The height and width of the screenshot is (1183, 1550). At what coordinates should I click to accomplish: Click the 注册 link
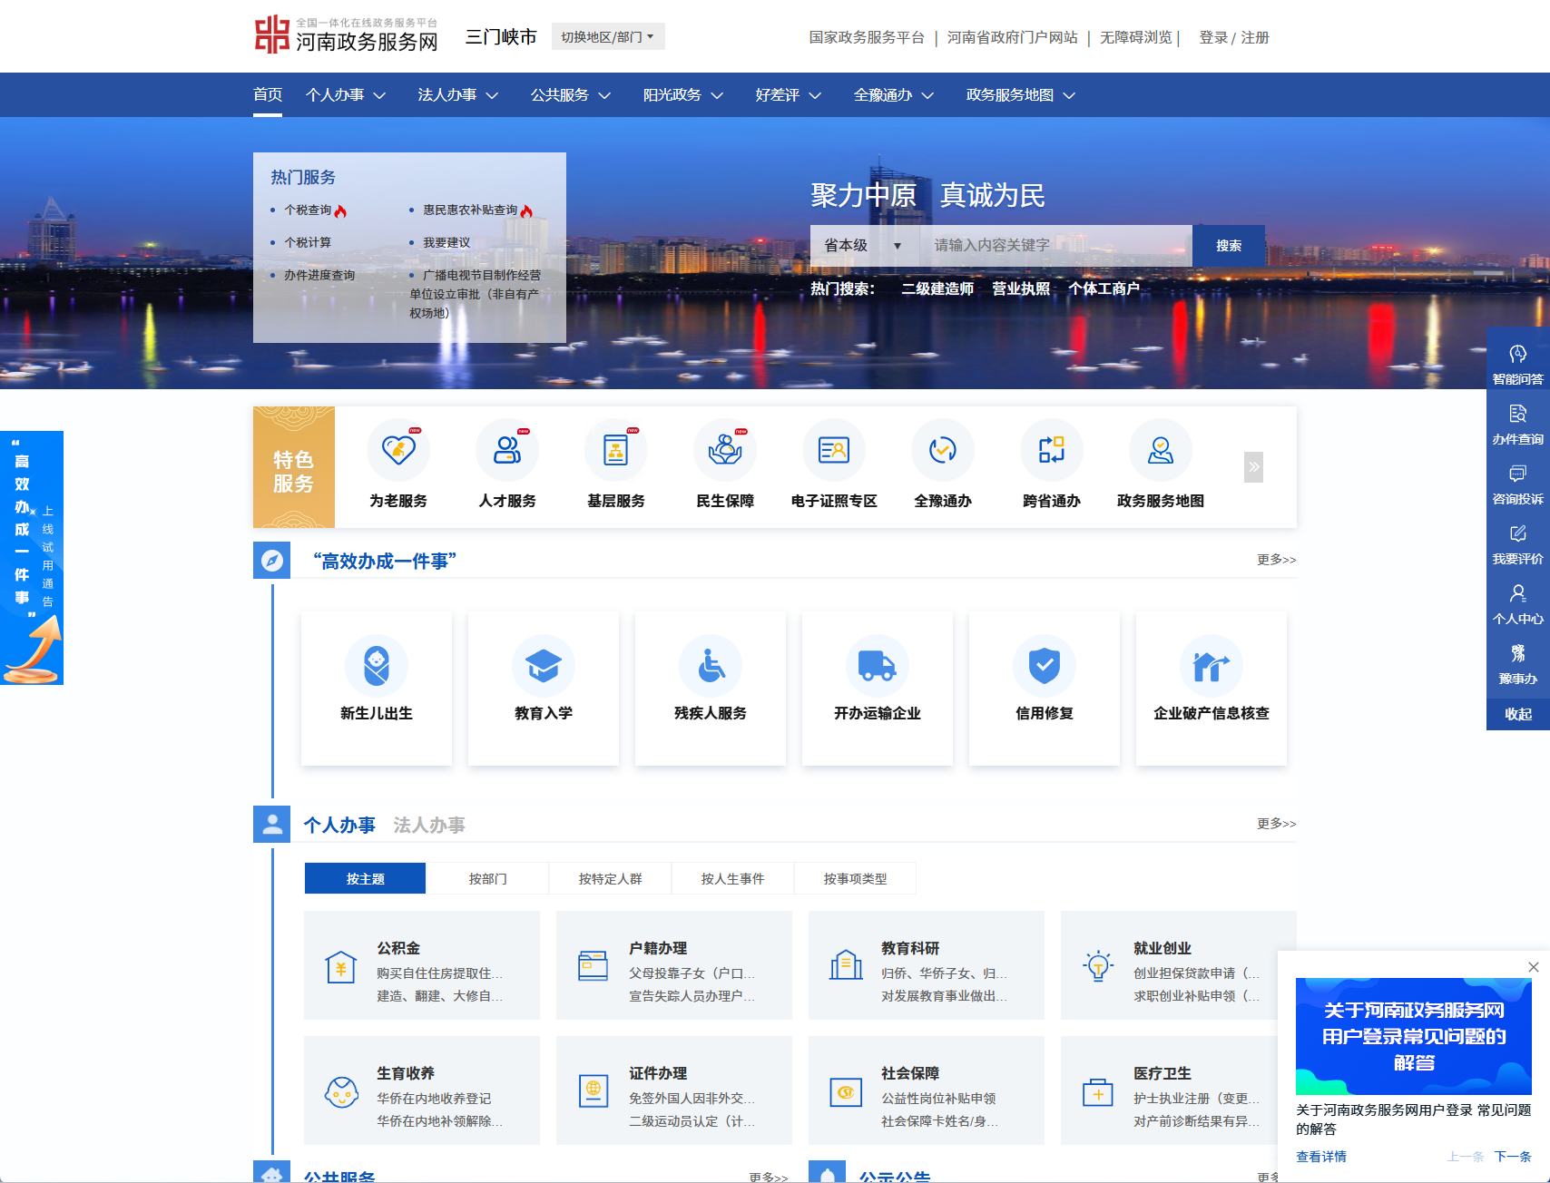click(1255, 37)
